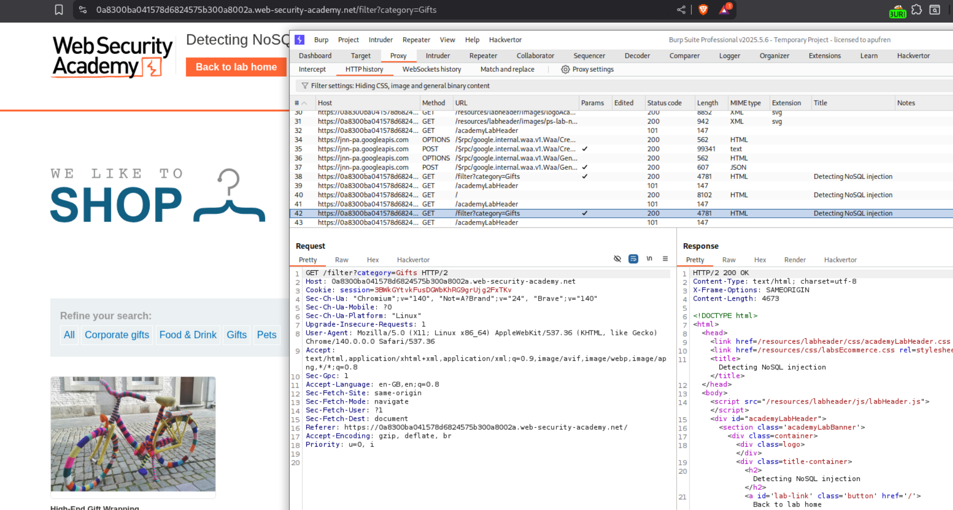
Task: Switch to the WebSockets history tab
Action: point(431,69)
